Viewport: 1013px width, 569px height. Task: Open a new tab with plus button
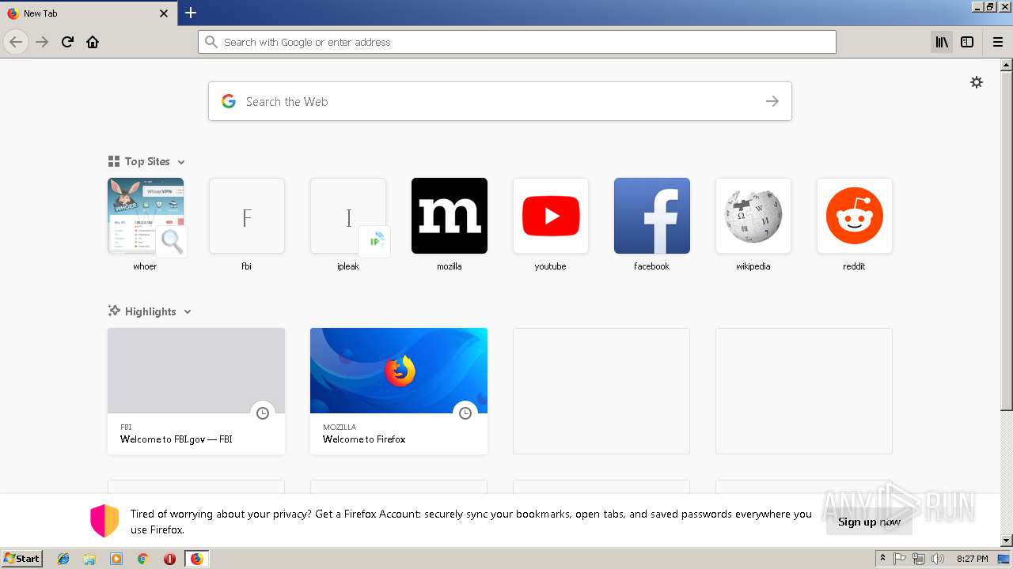click(191, 13)
